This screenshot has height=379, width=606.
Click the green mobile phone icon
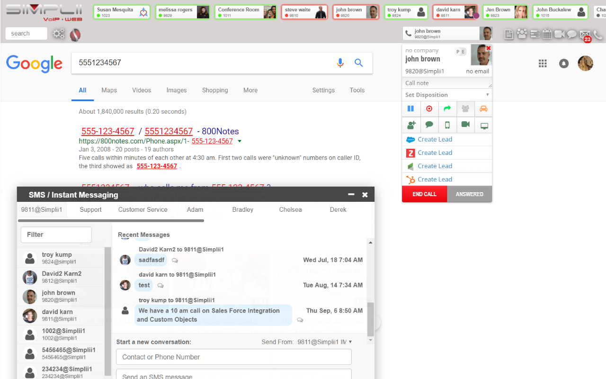[447, 125]
